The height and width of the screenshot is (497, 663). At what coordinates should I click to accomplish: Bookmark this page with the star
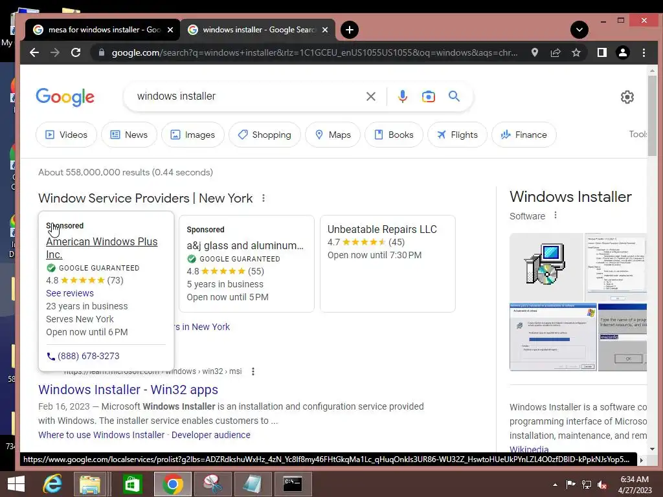coord(576,52)
